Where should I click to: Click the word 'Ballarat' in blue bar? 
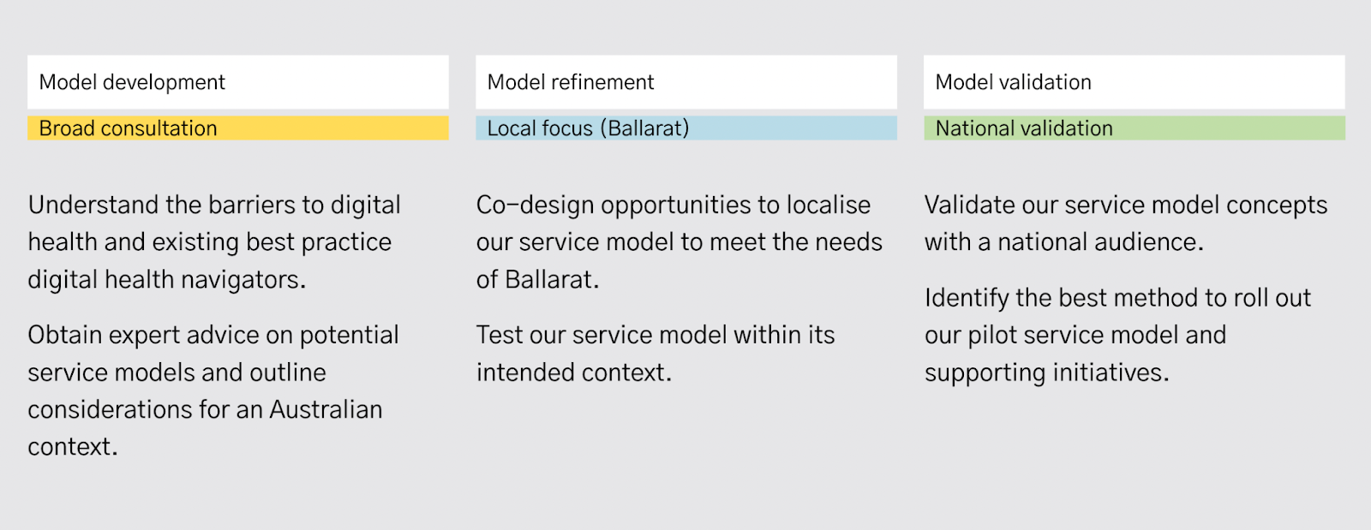coord(644,128)
